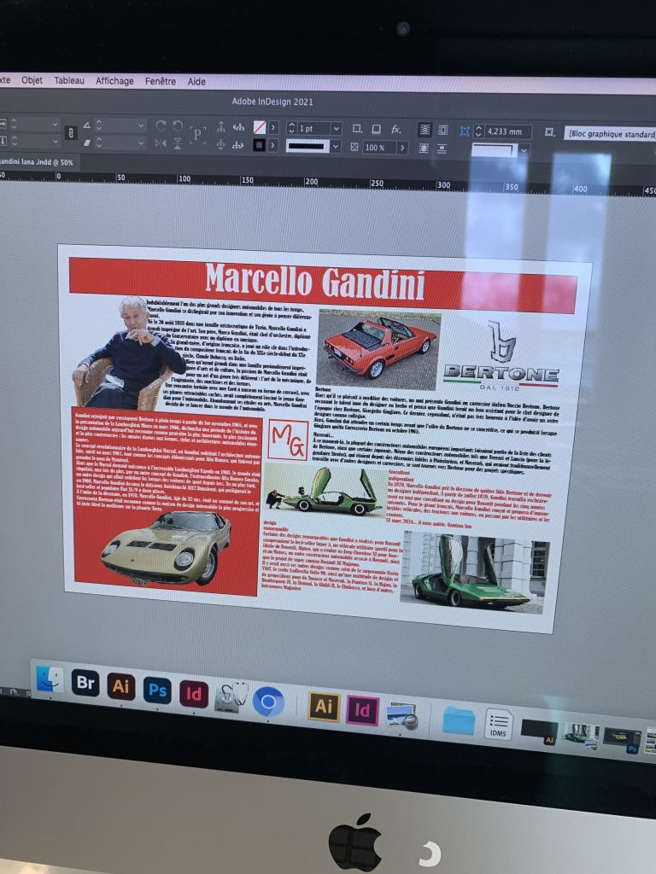
Task: Open the blue folder in dock
Action: [x=459, y=720]
